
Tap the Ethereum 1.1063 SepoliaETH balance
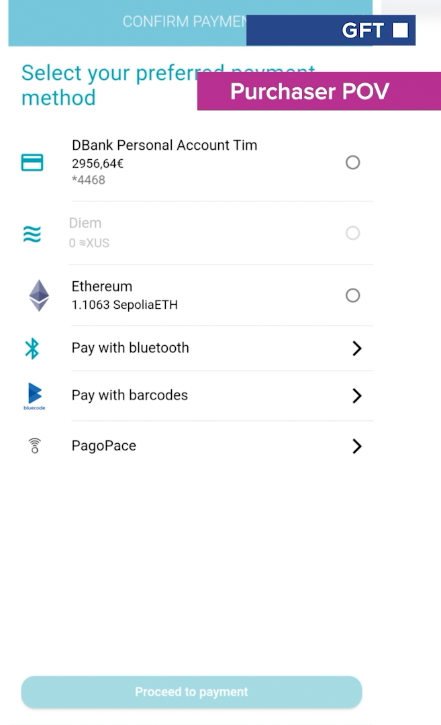tap(124, 305)
